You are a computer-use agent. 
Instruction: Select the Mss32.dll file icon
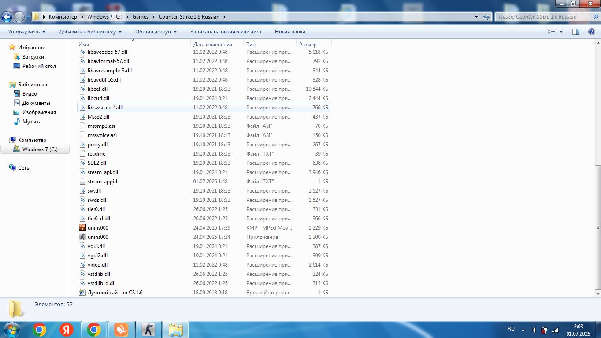pos(82,117)
